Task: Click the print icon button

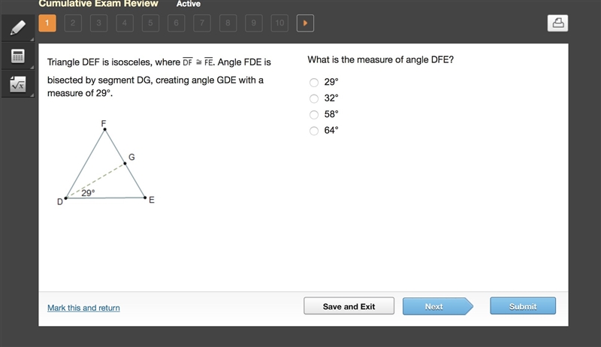Action: tap(557, 23)
